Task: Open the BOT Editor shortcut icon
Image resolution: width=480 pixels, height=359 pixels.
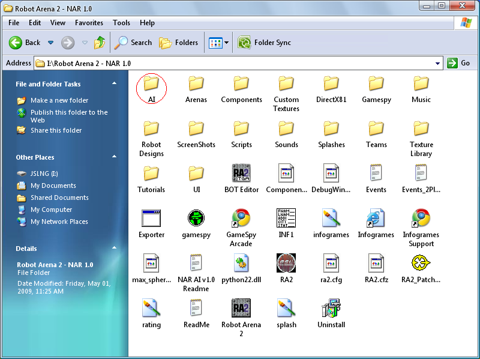Action: click(241, 173)
